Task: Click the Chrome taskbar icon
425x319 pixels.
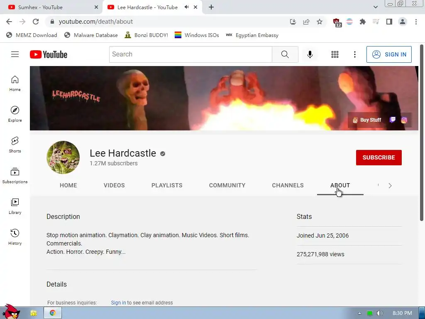Action: [x=53, y=313]
